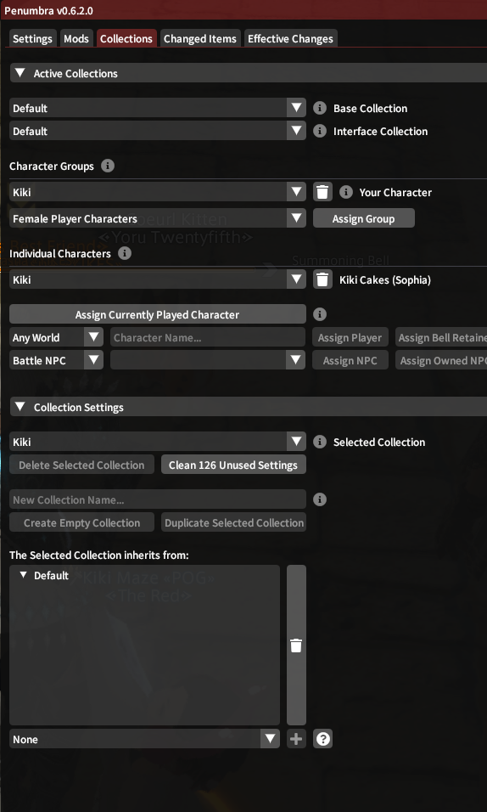Open Your Character collection dropdown
Image resolution: width=487 pixels, height=812 pixels.
[x=158, y=192]
